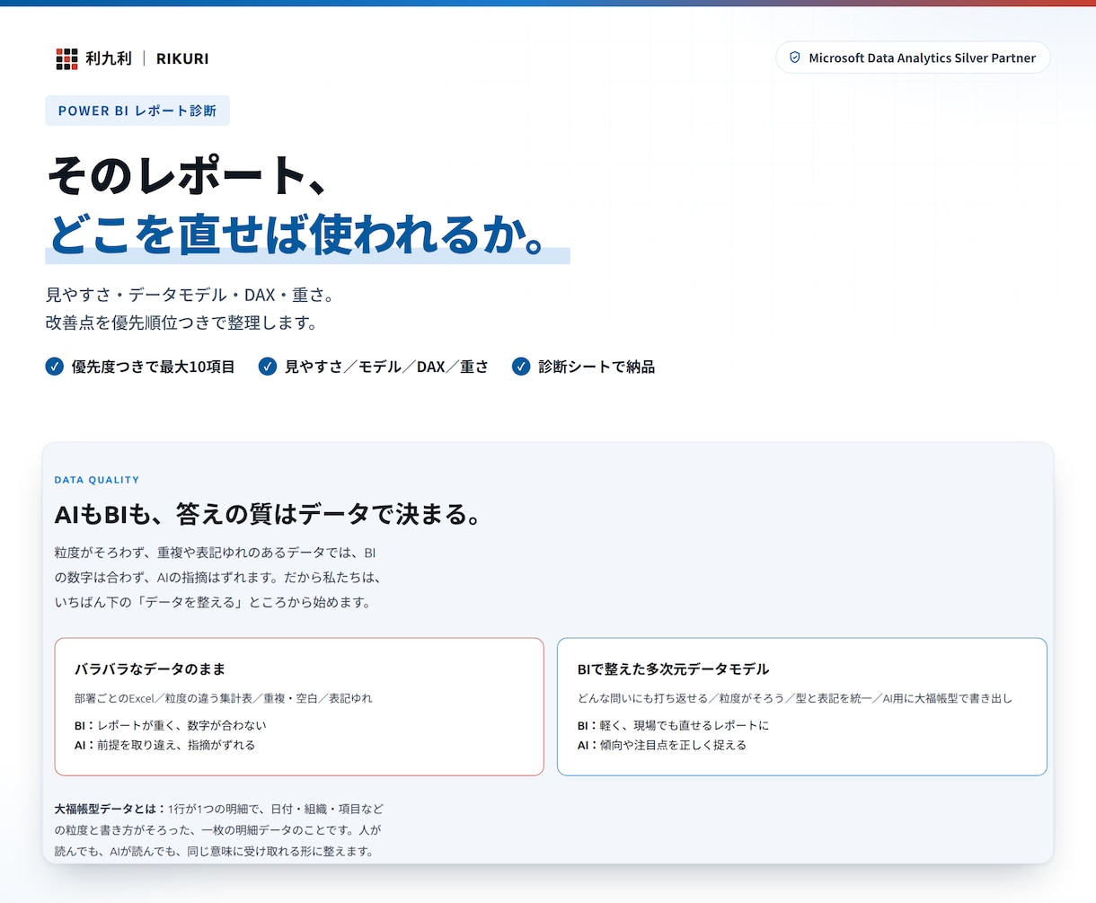This screenshot has width=1096, height=903.
Task: Click the 利九利 brand name
Action: [109, 58]
